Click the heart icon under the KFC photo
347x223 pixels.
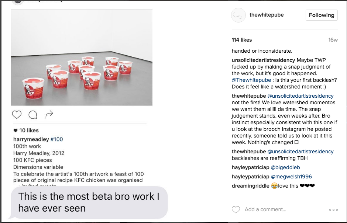(17, 115)
